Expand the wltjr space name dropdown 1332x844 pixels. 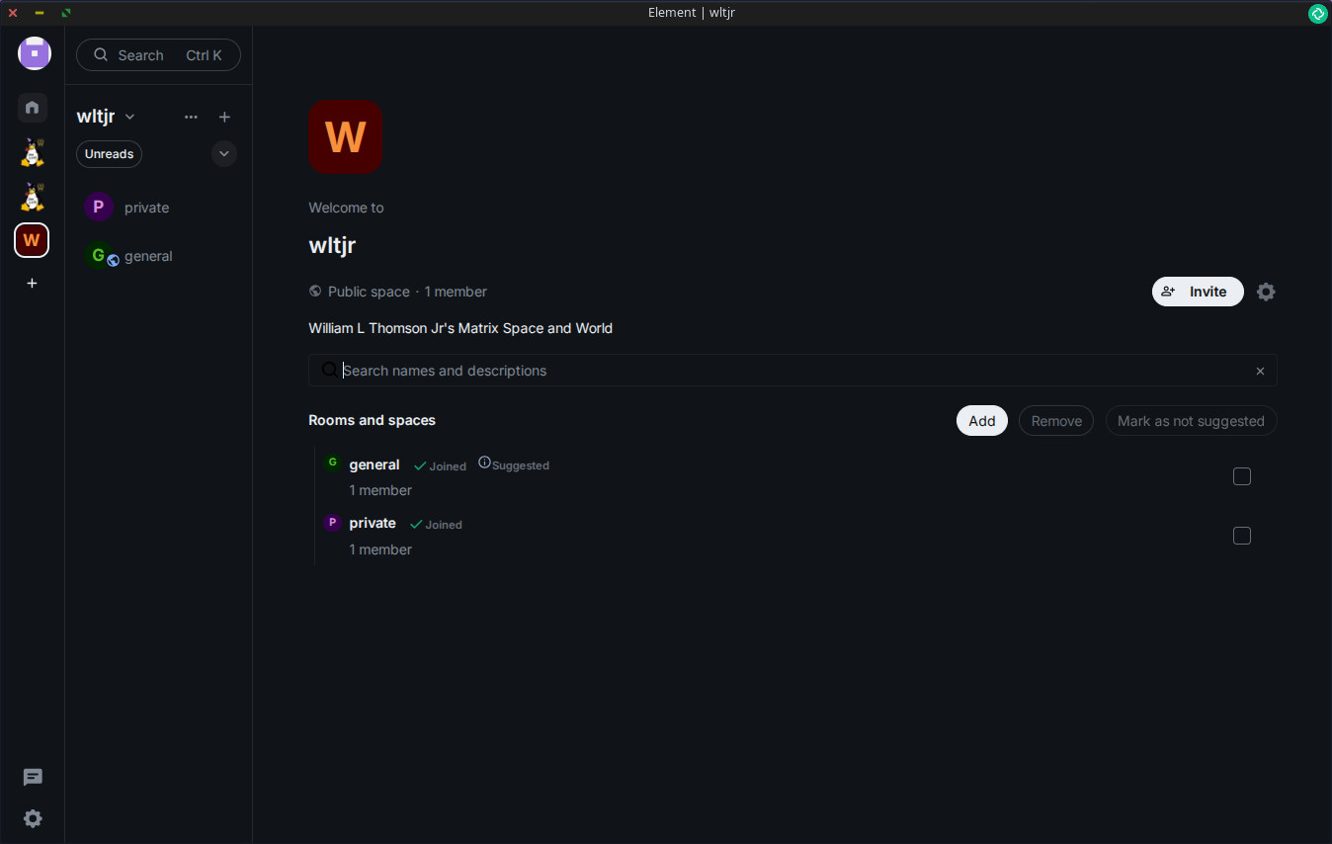129,117
